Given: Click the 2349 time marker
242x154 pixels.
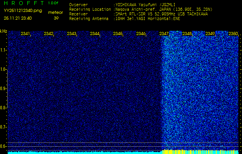Looking at the screenshot, I should [x=210, y=34].
